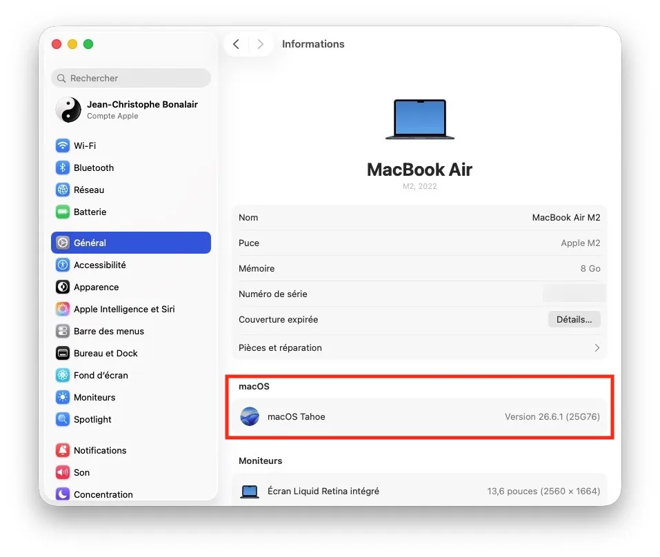Go back with the left chevron
Screen dimensions: 660x557
pyautogui.click(x=236, y=44)
